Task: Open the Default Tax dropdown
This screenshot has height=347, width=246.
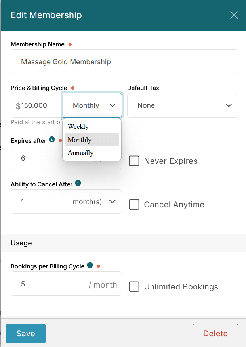Action: (183, 105)
